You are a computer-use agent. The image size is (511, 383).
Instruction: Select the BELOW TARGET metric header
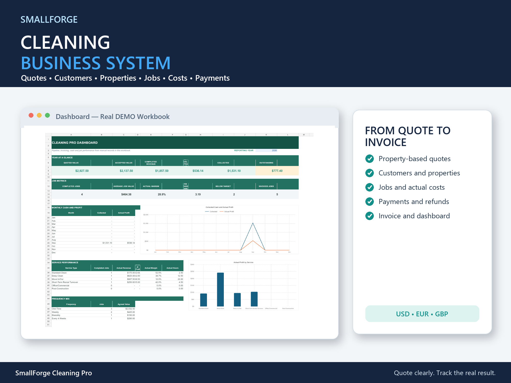click(x=223, y=186)
